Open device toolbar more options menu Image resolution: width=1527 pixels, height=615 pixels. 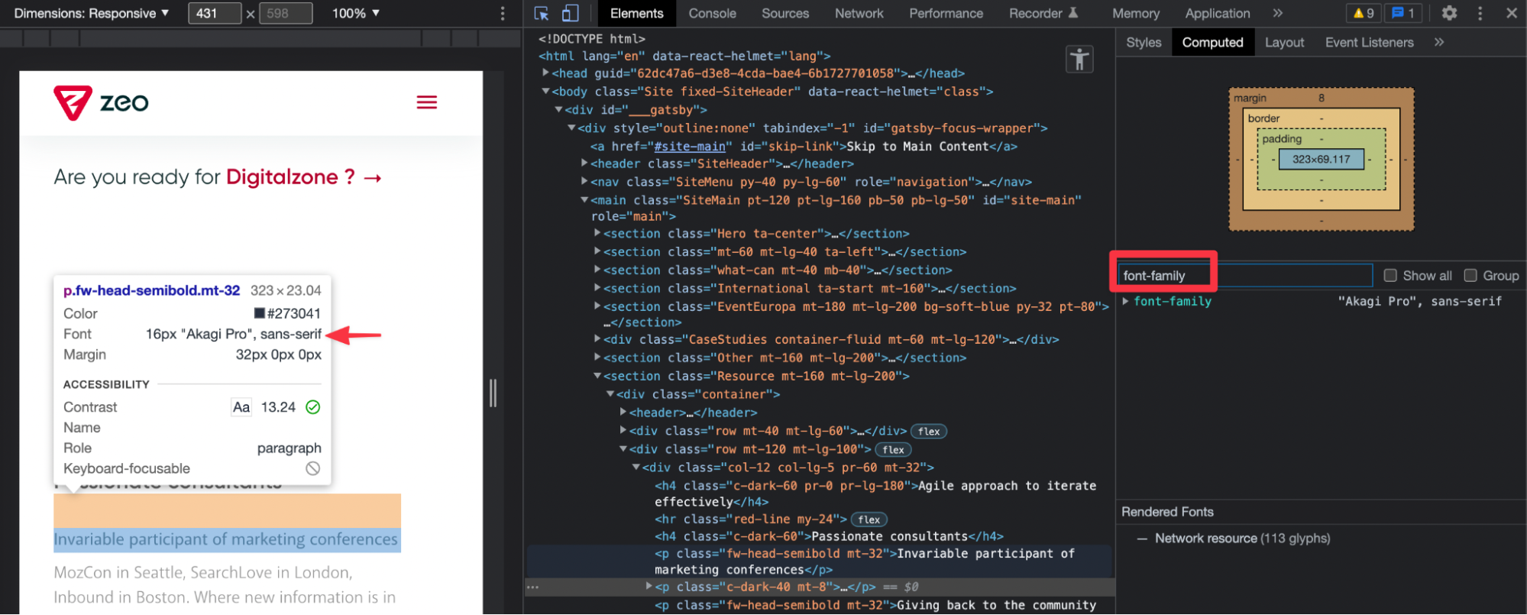pyautogui.click(x=503, y=13)
